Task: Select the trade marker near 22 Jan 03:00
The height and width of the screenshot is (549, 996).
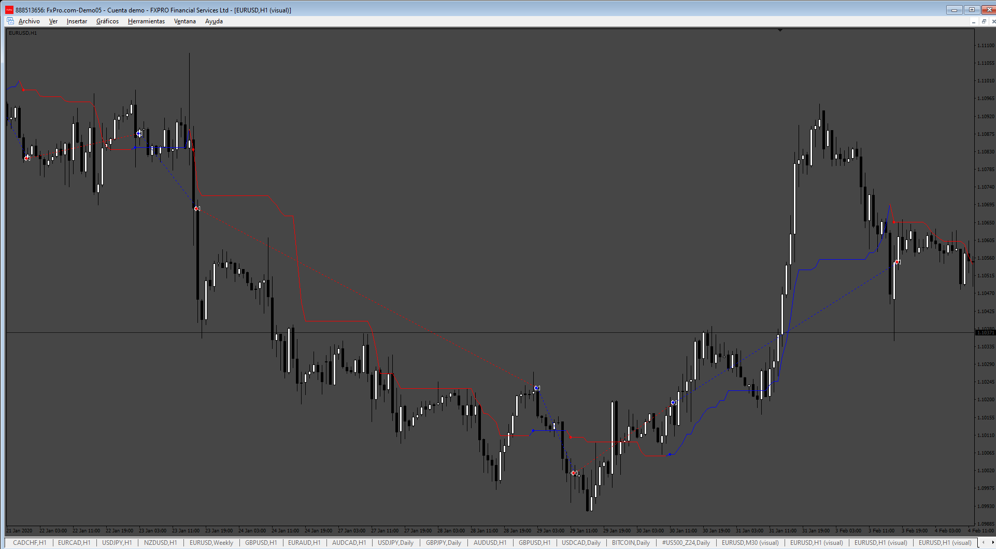Action: click(x=27, y=158)
